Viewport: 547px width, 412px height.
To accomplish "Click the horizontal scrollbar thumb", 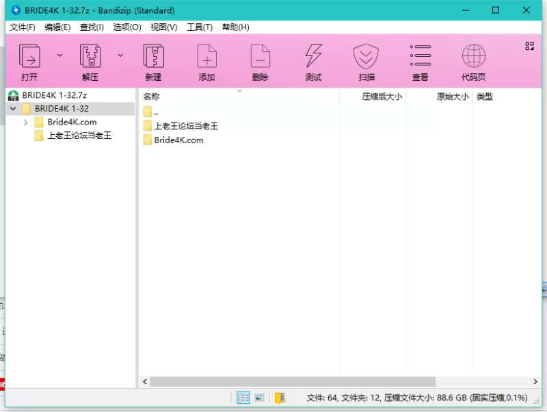I will 293,382.
